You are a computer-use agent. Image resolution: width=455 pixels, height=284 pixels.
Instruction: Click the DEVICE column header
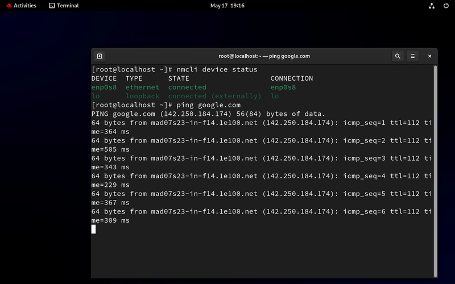(x=104, y=78)
